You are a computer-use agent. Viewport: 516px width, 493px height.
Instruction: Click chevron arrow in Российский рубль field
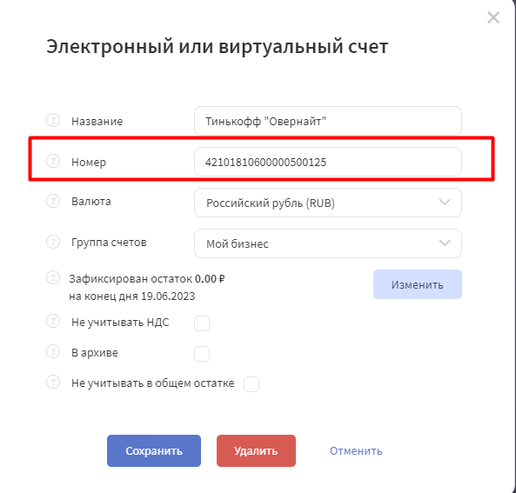[445, 202]
